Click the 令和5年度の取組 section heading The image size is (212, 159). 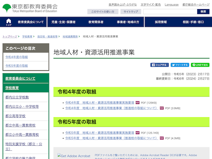tap(77, 122)
